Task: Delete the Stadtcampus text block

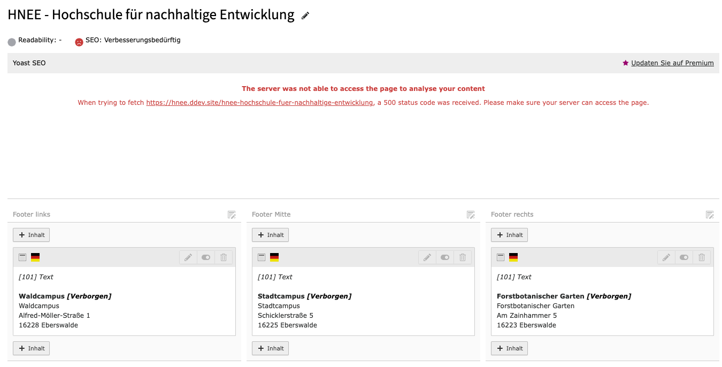Action: click(x=463, y=257)
